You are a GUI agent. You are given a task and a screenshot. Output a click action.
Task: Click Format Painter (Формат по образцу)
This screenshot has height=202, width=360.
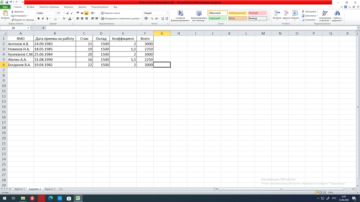(x=22, y=20)
